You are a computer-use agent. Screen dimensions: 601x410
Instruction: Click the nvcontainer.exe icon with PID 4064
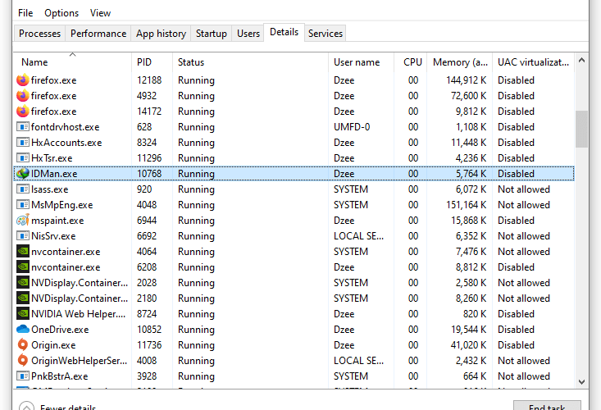coord(23,252)
